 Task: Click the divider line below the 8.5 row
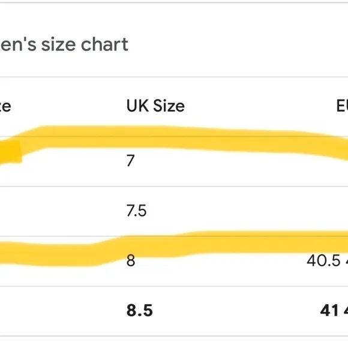[174, 336]
